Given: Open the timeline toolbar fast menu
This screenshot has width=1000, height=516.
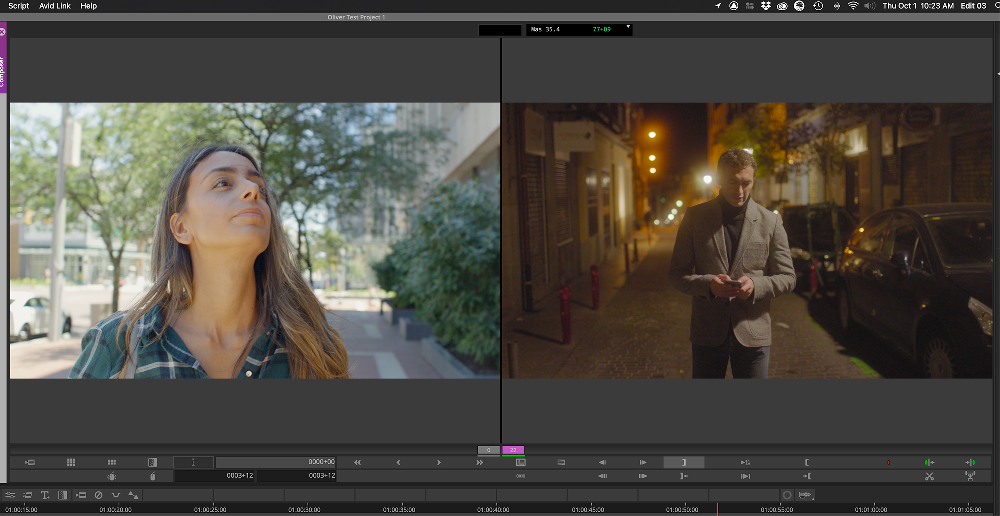Looking at the screenshot, I should 81,495.
